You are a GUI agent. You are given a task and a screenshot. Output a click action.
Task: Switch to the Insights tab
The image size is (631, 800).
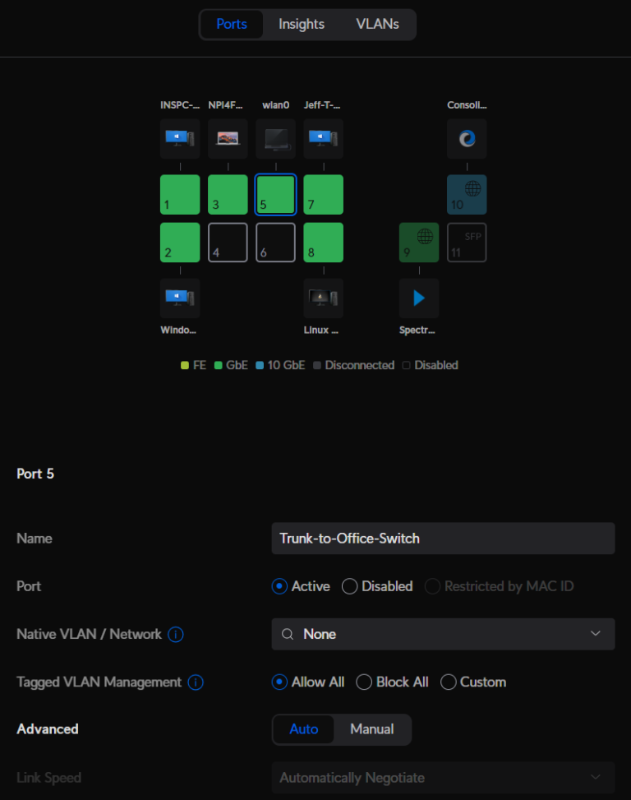pyautogui.click(x=302, y=25)
